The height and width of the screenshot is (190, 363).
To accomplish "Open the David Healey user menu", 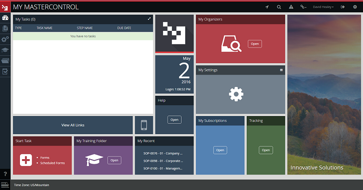I will point(323,7).
